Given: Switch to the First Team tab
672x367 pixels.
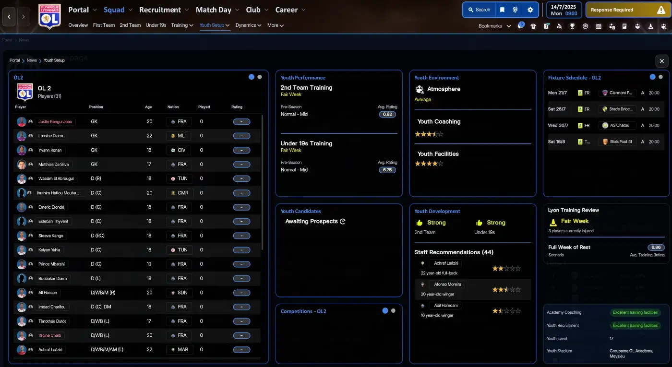Looking at the screenshot, I should 104,25.
